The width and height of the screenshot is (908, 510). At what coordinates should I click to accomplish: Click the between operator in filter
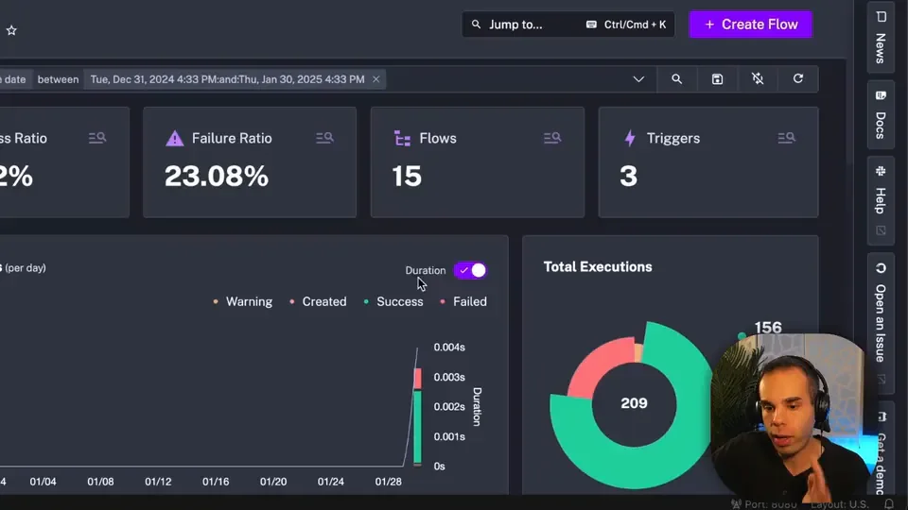[x=58, y=79]
